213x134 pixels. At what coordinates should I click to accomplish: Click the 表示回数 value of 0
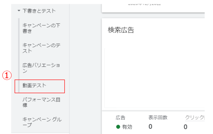click(x=150, y=127)
